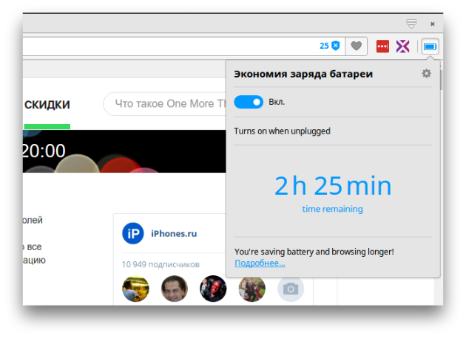Open the Подробнее... link
Viewport: 466px width, 338px height.
pos(260,263)
